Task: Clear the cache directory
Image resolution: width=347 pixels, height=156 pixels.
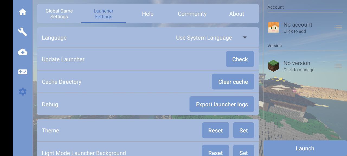Action: click(x=233, y=82)
